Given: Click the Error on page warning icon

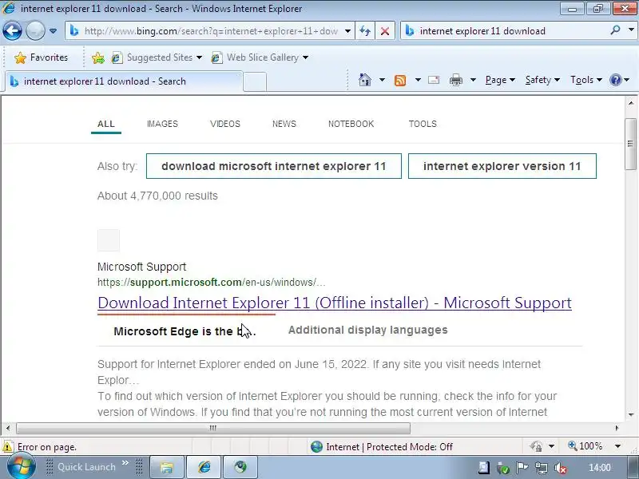Looking at the screenshot, I should [x=7, y=447].
